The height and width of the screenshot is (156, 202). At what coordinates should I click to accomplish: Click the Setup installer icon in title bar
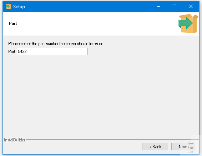pyautogui.click(x=8, y=6)
